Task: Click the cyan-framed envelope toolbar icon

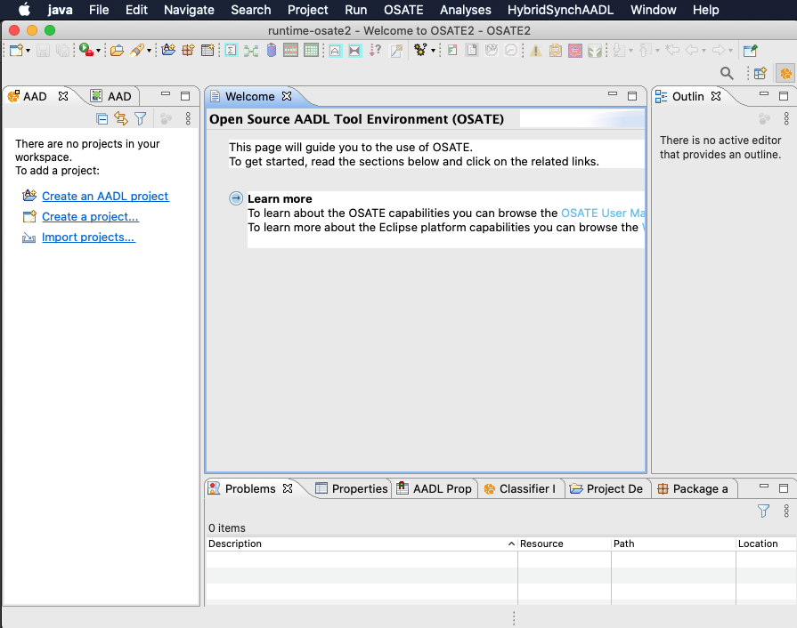Action: click(354, 51)
